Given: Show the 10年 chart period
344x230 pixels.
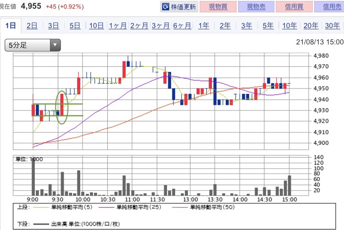Looking at the screenshot, I should click(x=289, y=26).
